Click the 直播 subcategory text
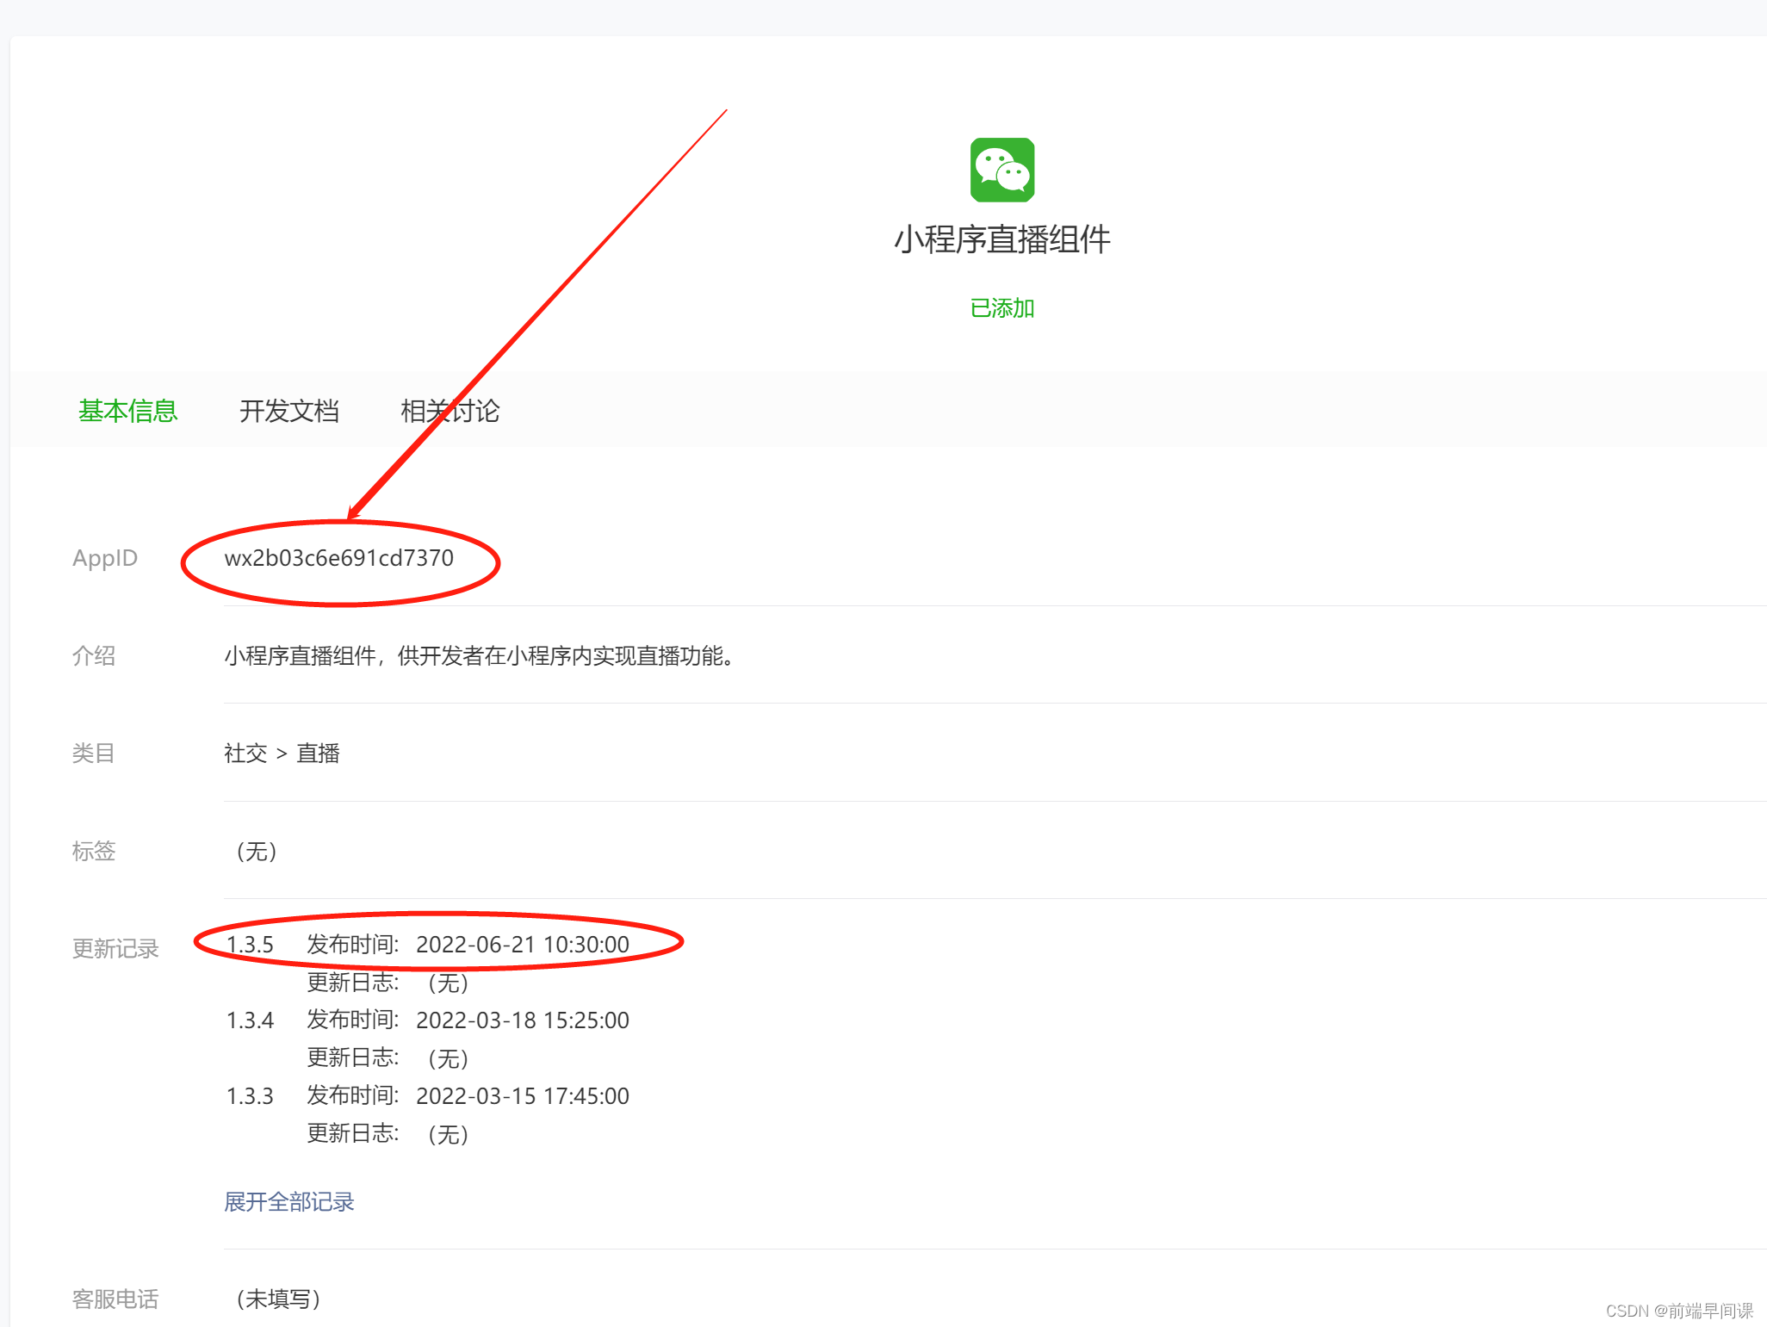The width and height of the screenshot is (1767, 1327). [318, 753]
